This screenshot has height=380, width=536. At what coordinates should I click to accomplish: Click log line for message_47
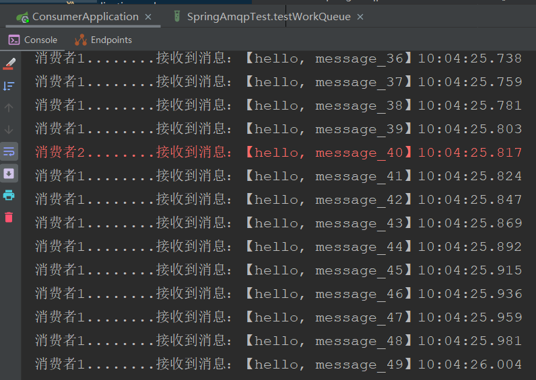(x=278, y=317)
